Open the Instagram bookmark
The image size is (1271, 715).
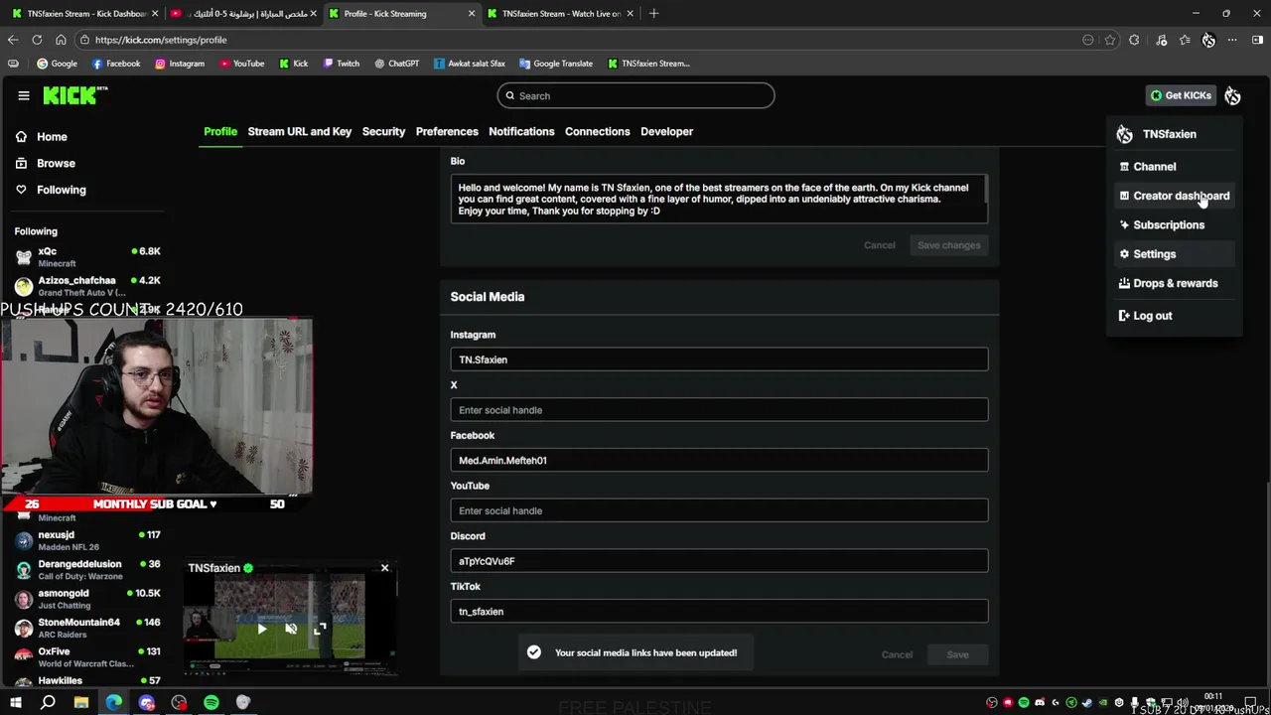point(180,64)
